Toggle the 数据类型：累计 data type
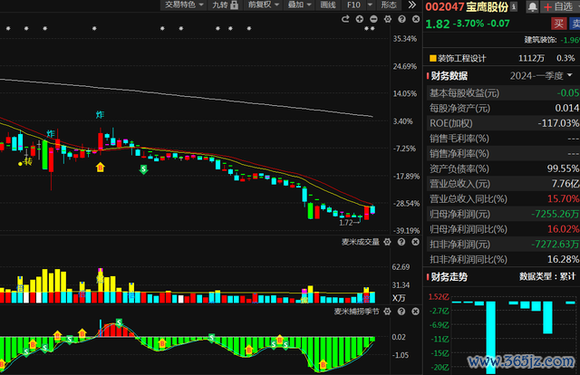 (x=547, y=276)
